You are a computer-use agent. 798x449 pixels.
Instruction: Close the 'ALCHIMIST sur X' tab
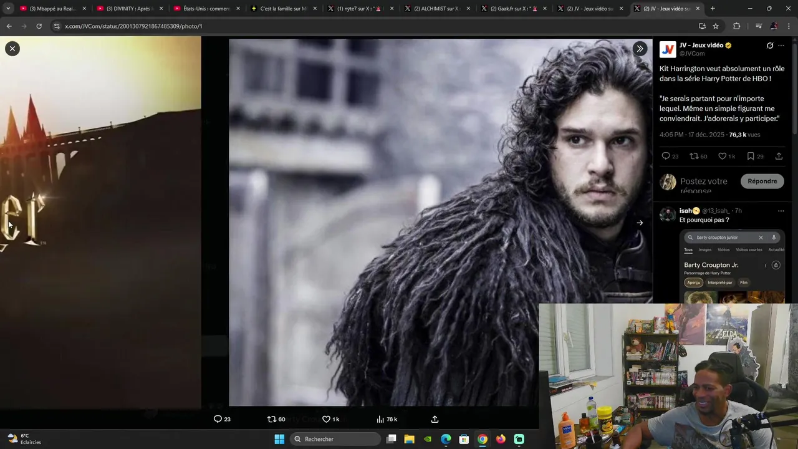[x=469, y=9]
